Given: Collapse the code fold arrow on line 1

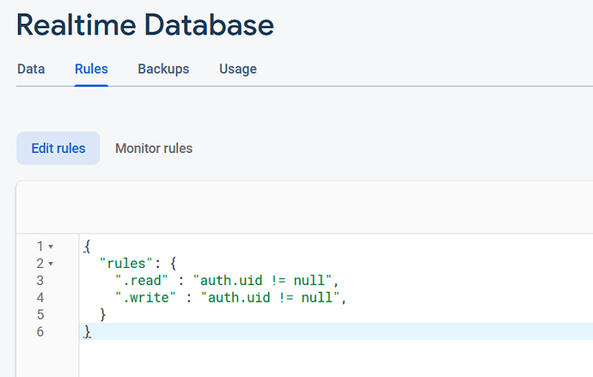Looking at the screenshot, I should [x=51, y=246].
